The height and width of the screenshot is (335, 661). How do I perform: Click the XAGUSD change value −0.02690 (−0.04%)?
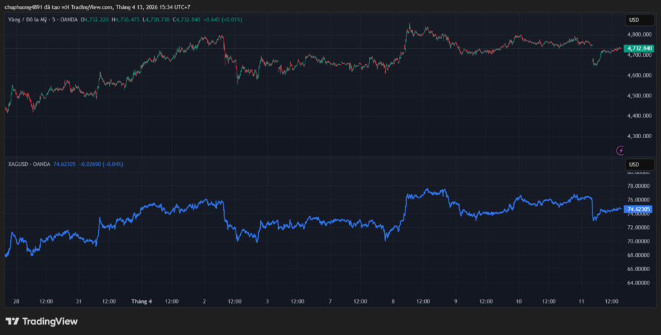(101, 164)
